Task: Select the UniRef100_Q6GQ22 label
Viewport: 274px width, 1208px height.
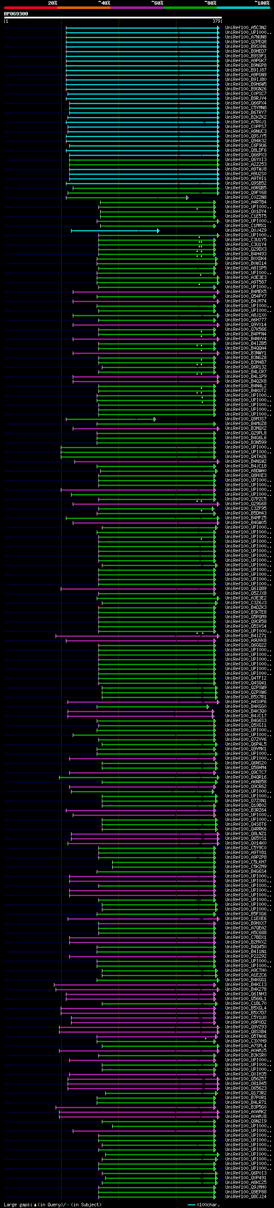Action: tap(246, 645)
